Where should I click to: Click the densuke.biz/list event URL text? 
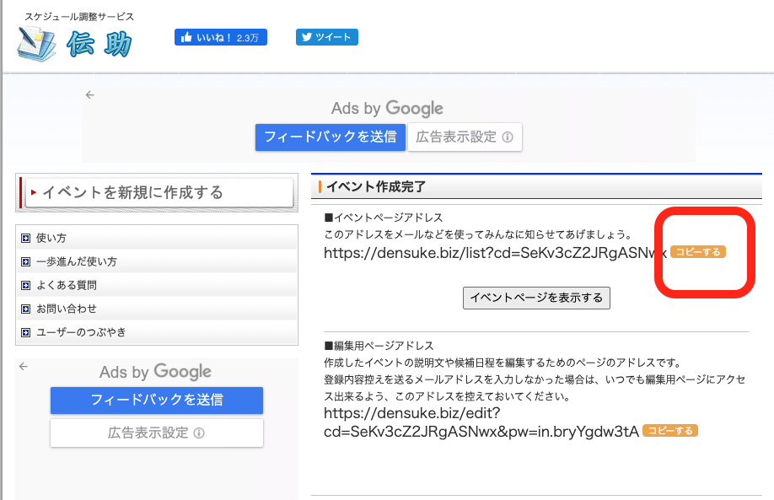(495, 253)
